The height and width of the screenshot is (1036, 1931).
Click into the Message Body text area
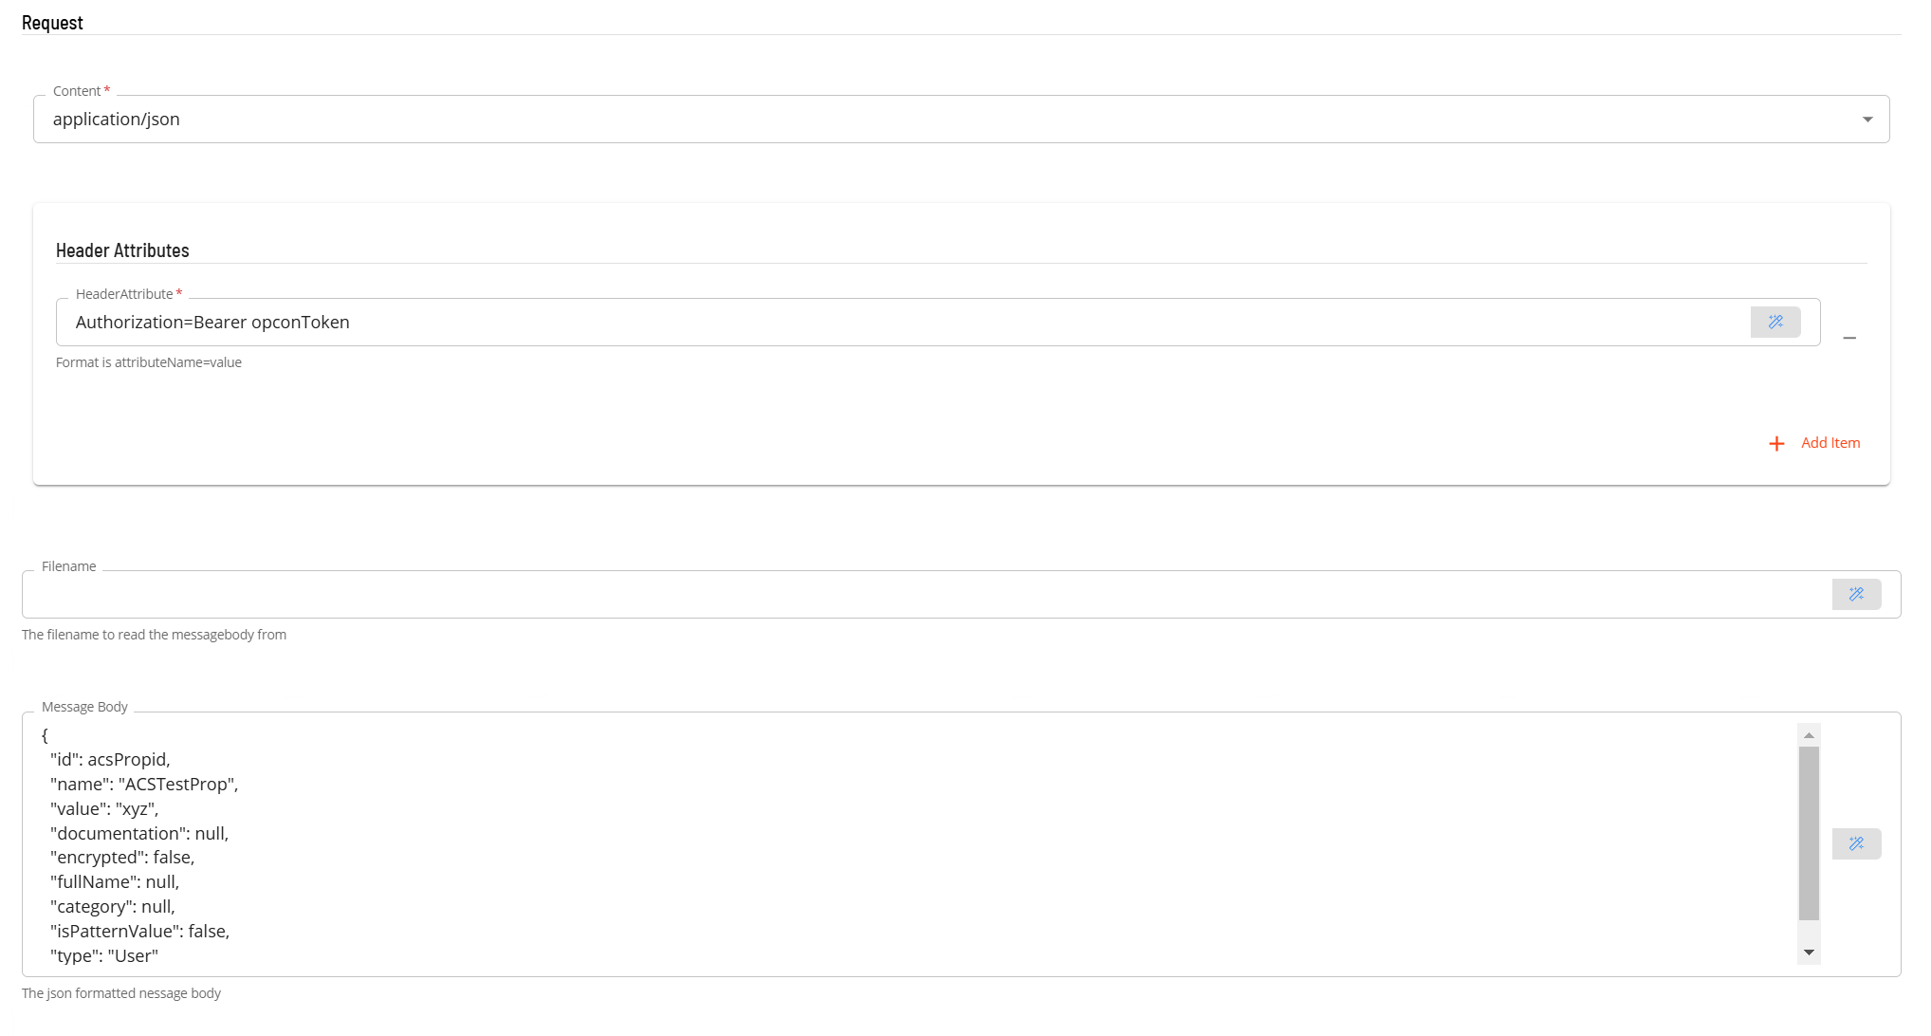point(910,844)
